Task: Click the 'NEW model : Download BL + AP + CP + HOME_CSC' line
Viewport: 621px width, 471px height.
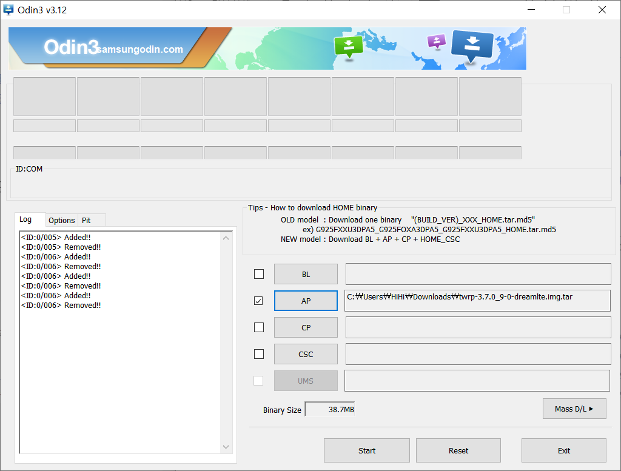Action: click(x=371, y=239)
